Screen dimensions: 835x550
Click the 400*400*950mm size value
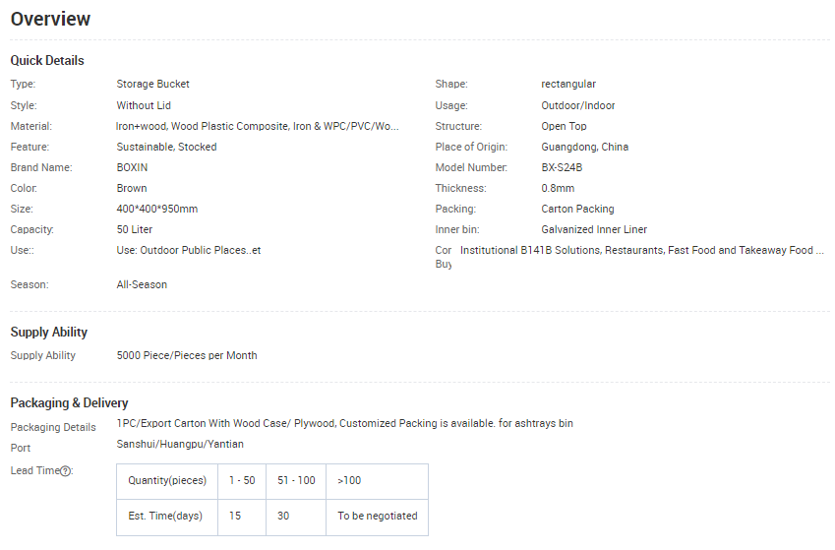click(157, 209)
